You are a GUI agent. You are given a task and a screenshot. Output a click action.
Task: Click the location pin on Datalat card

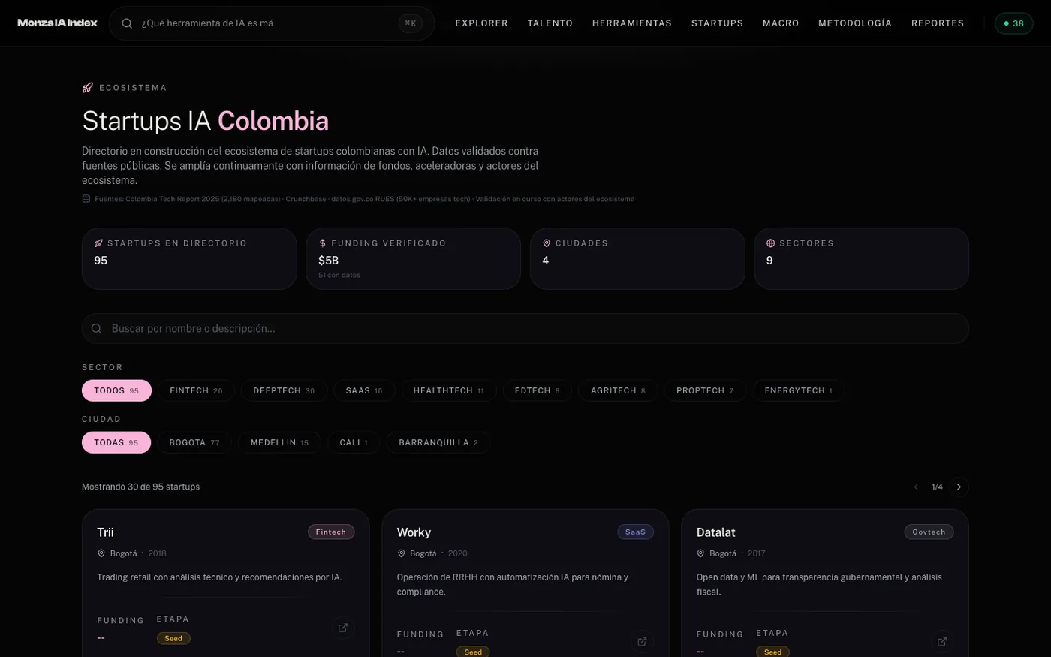tap(700, 553)
